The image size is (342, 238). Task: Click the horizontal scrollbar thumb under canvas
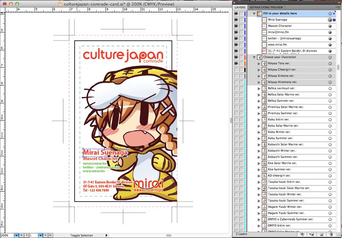click(169, 235)
